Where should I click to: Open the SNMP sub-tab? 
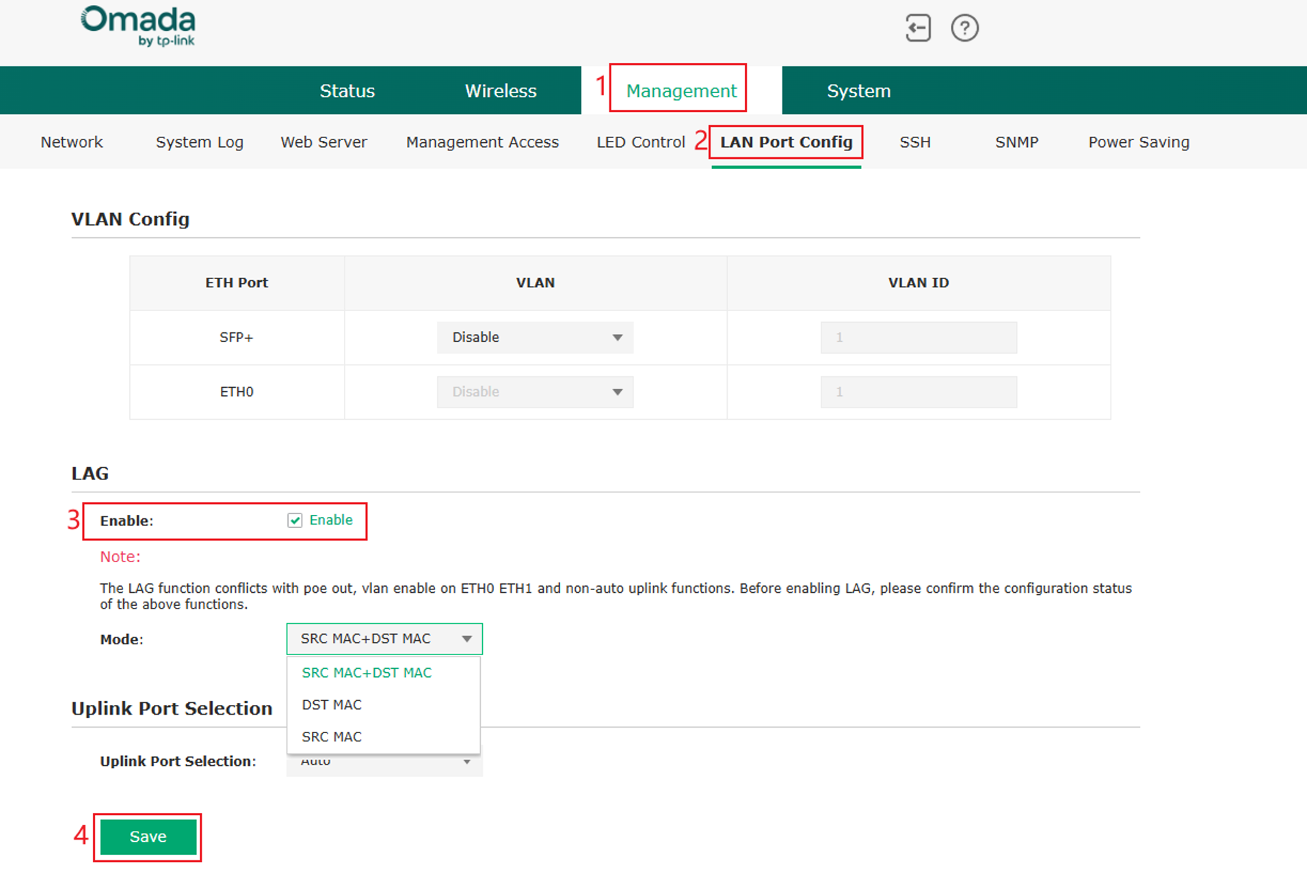pyautogui.click(x=1016, y=142)
